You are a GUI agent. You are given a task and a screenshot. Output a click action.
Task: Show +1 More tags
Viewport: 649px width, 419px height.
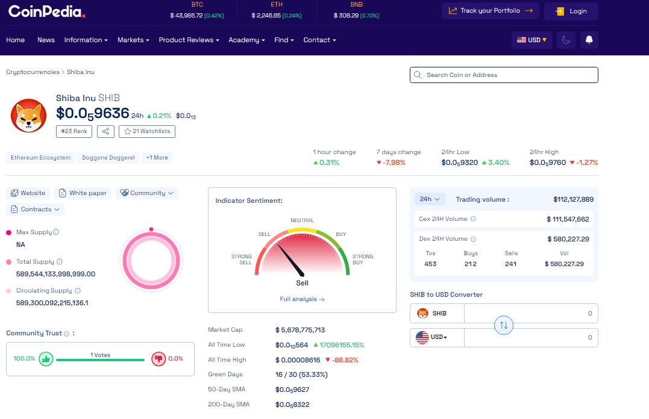(x=157, y=158)
